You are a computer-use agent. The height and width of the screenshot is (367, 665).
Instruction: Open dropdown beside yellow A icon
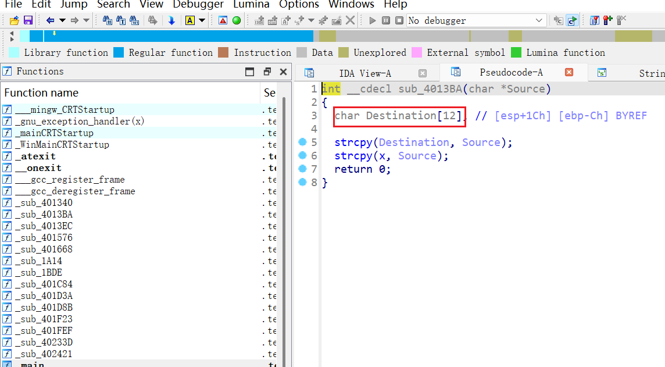(x=202, y=20)
